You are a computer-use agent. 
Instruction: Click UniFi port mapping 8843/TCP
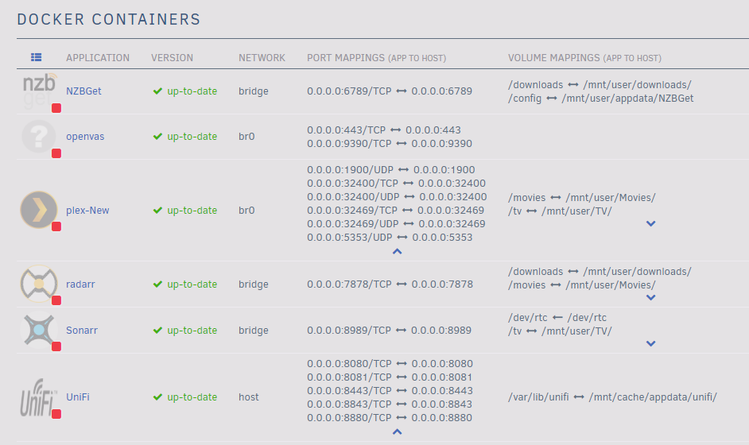tap(390, 404)
